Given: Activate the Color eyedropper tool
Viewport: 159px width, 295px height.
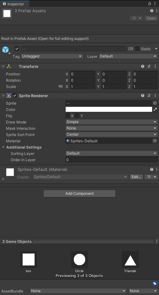Looking at the screenshot, I should pos(155,109).
